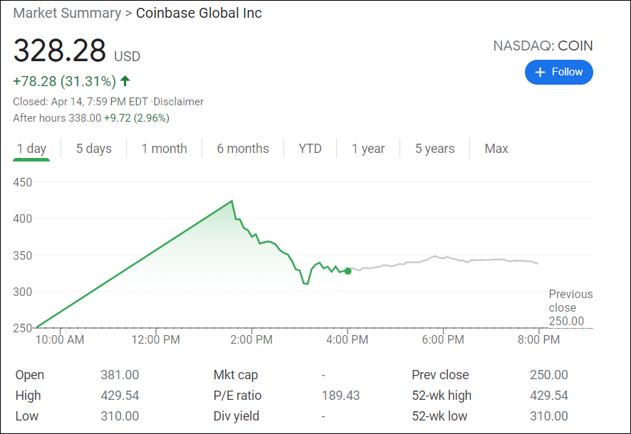Select the YTD tab
The height and width of the screenshot is (434, 631).
(310, 149)
